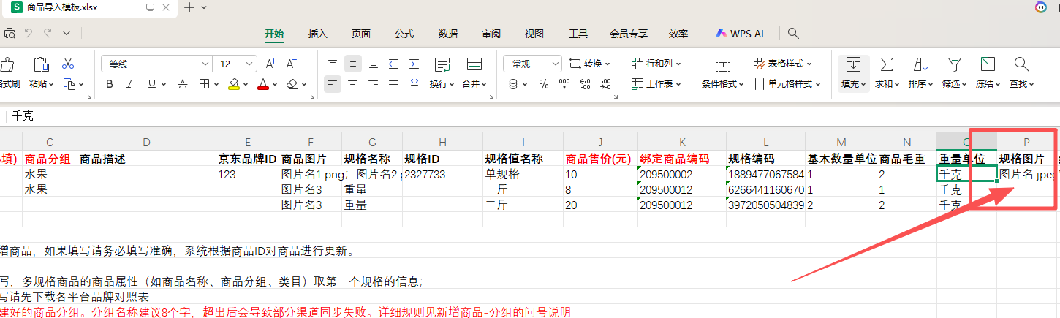
Task: Expand the 工作表 worksheet menu
Action: point(678,84)
